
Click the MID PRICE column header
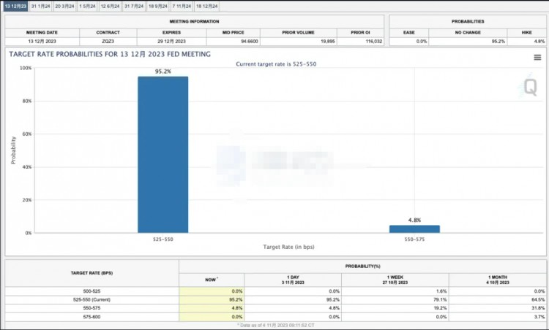[x=234, y=32]
